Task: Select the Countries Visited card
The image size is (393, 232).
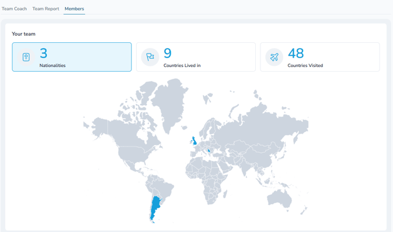Action: coord(320,57)
